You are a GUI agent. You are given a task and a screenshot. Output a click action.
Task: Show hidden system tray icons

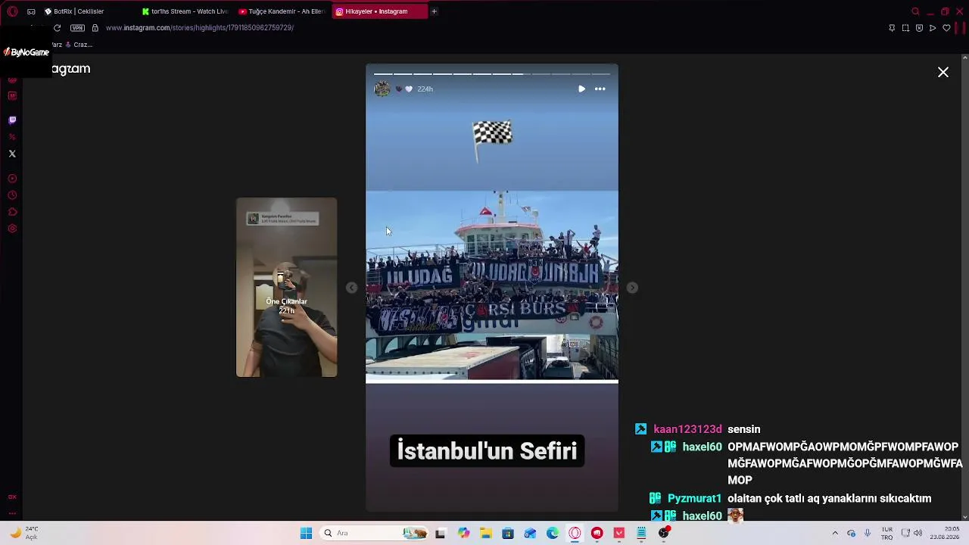click(x=835, y=533)
